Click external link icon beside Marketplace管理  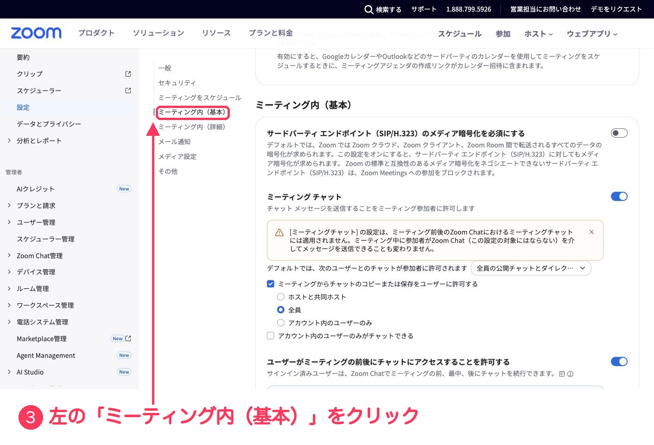coord(128,338)
